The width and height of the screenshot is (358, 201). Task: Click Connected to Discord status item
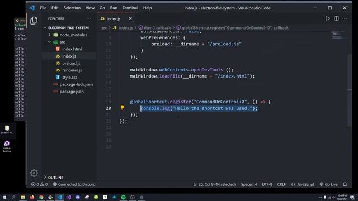pyautogui.click(x=74, y=184)
